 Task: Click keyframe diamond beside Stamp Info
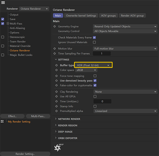point(57,106)
